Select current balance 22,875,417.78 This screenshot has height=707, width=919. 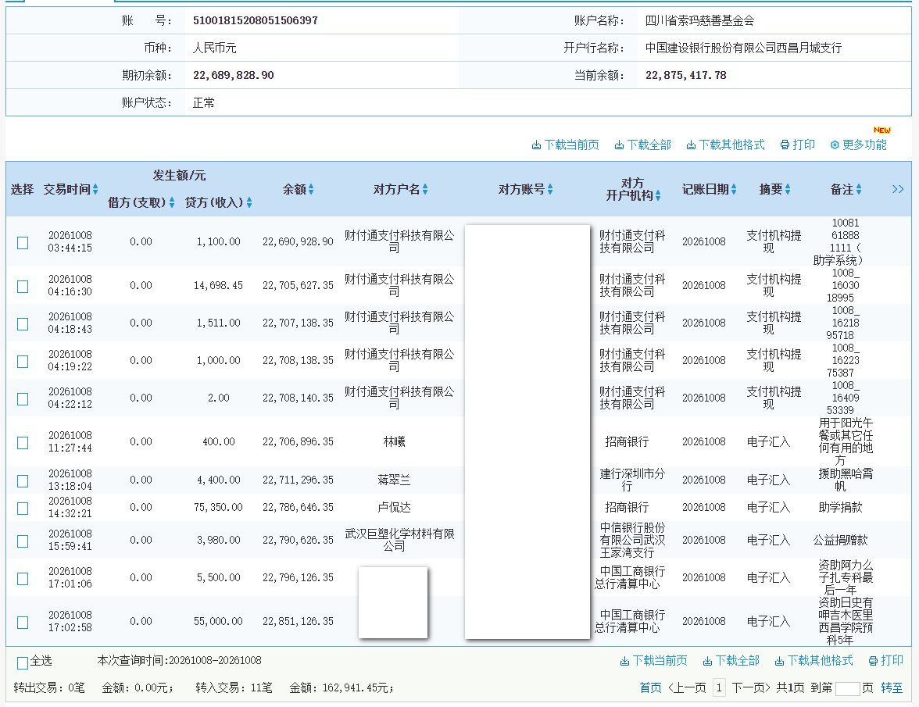pyautogui.click(x=686, y=75)
